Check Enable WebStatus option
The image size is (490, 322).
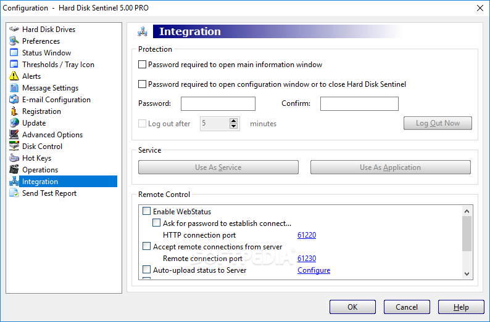point(146,211)
